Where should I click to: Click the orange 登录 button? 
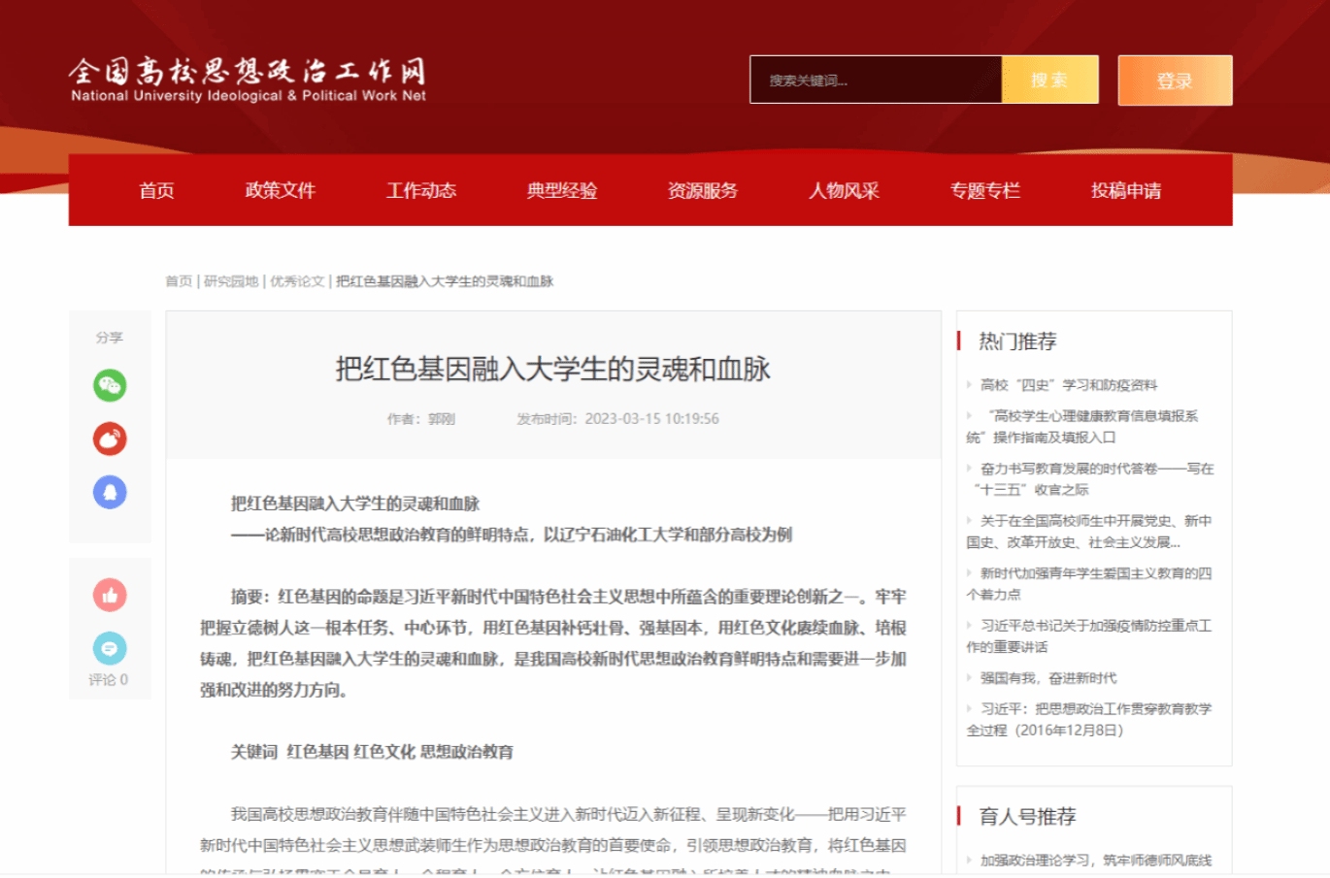pyautogui.click(x=1175, y=81)
